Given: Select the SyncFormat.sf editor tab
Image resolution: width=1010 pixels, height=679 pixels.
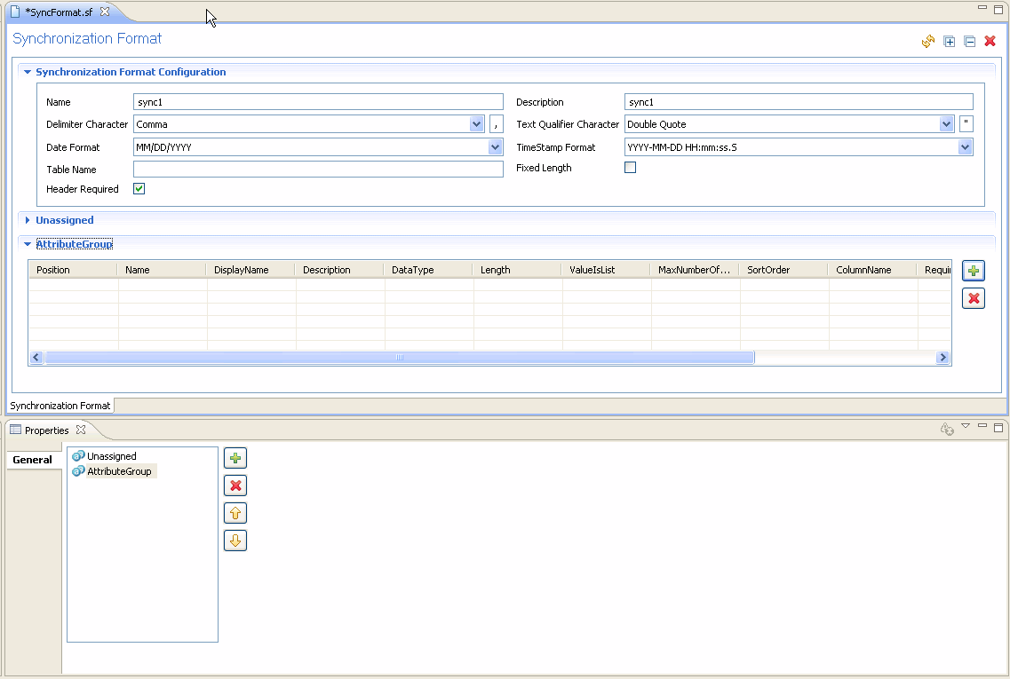Looking at the screenshot, I should 60,12.
